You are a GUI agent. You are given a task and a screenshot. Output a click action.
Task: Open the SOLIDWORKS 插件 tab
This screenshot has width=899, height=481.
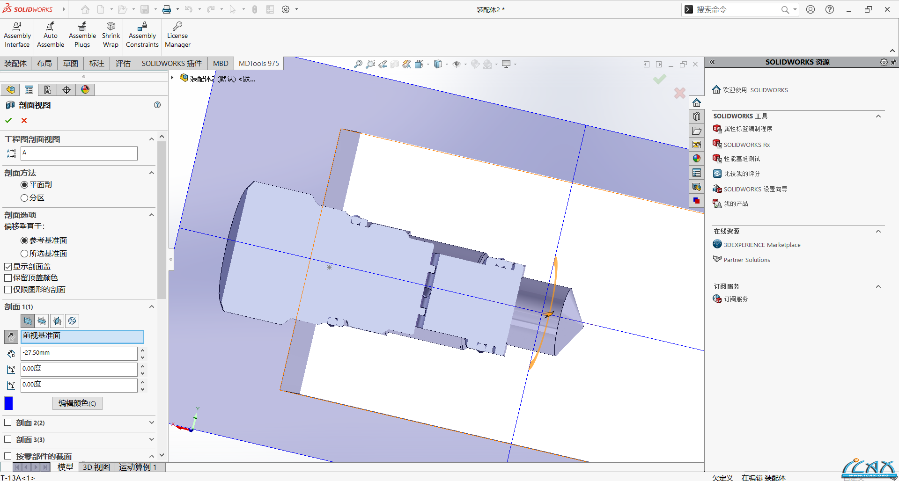pyautogui.click(x=172, y=63)
